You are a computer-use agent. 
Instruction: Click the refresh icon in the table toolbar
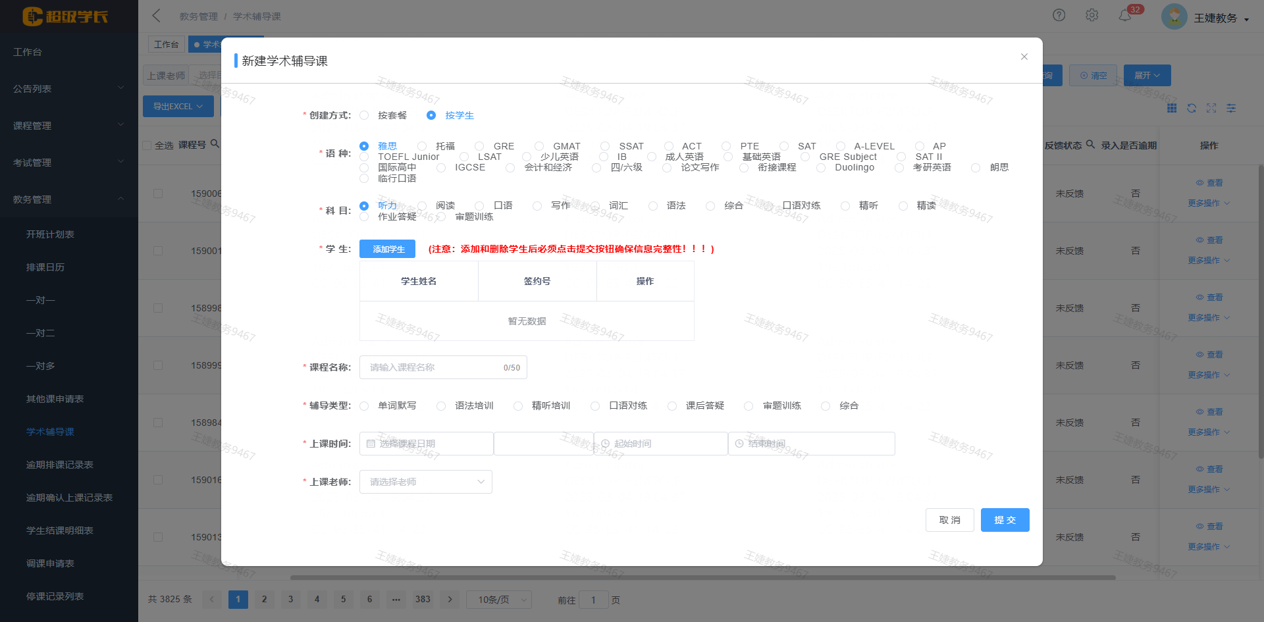(1192, 108)
